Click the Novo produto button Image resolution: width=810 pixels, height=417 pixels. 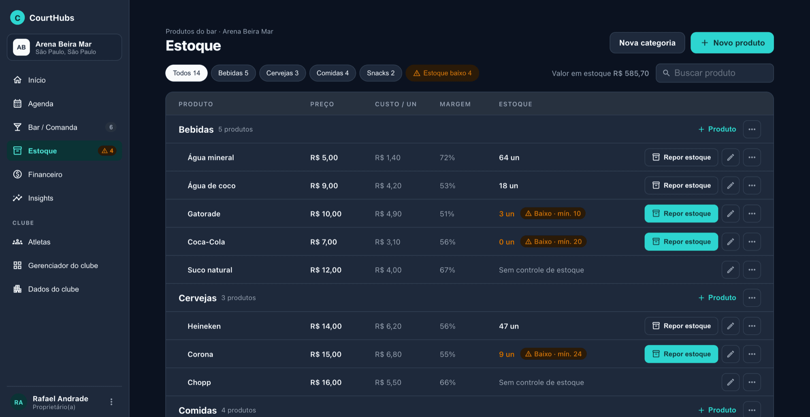[732, 43]
